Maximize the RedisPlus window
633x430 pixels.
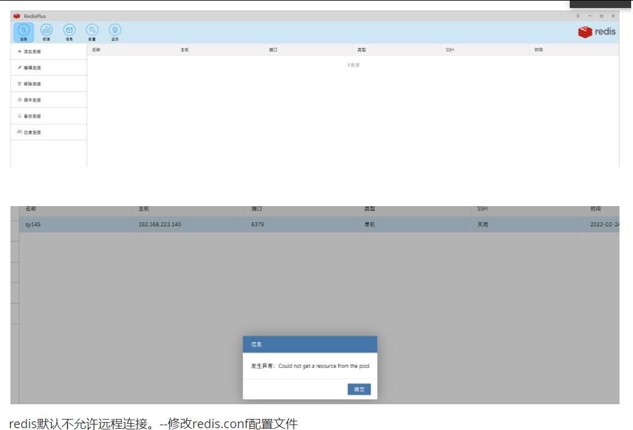(601, 16)
